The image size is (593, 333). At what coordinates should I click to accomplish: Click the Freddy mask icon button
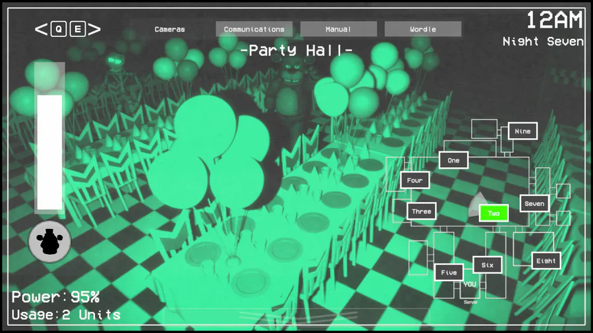tap(49, 242)
